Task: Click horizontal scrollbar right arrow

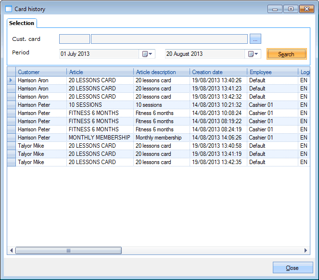Action: click(306, 251)
